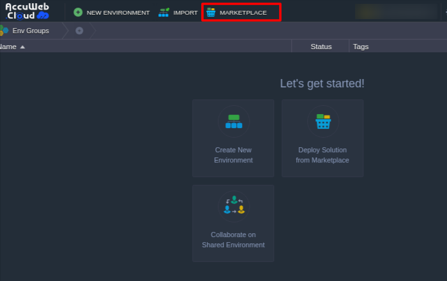
Task: Add a new environment group with the plus icon
Action: pyautogui.click(x=79, y=31)
